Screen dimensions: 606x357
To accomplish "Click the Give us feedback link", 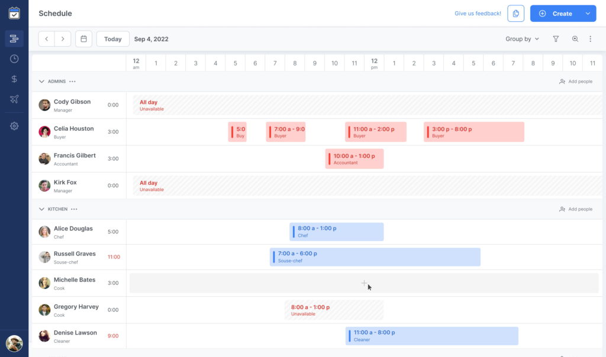I will pyautogui.click(x=478, y=14).
